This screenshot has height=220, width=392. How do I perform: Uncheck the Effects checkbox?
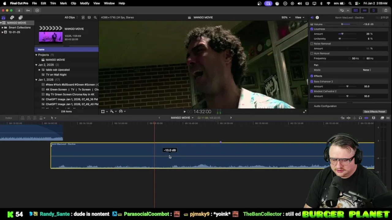[x=312, y=76]
